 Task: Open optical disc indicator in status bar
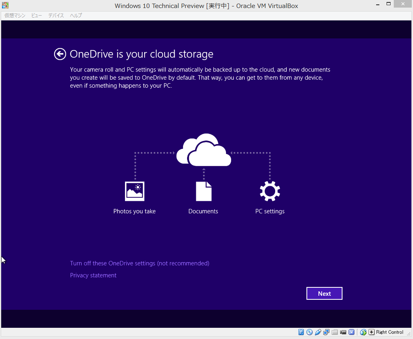310,332
